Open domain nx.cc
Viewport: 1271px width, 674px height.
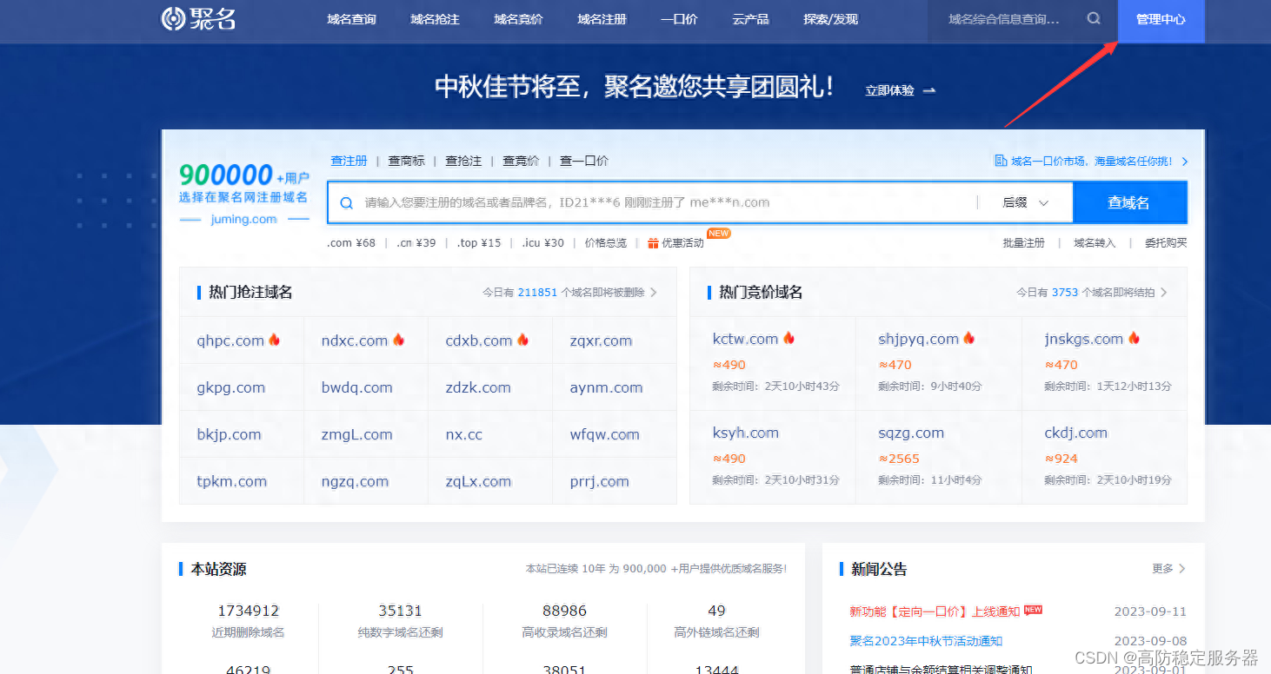(x=463, y=434)
